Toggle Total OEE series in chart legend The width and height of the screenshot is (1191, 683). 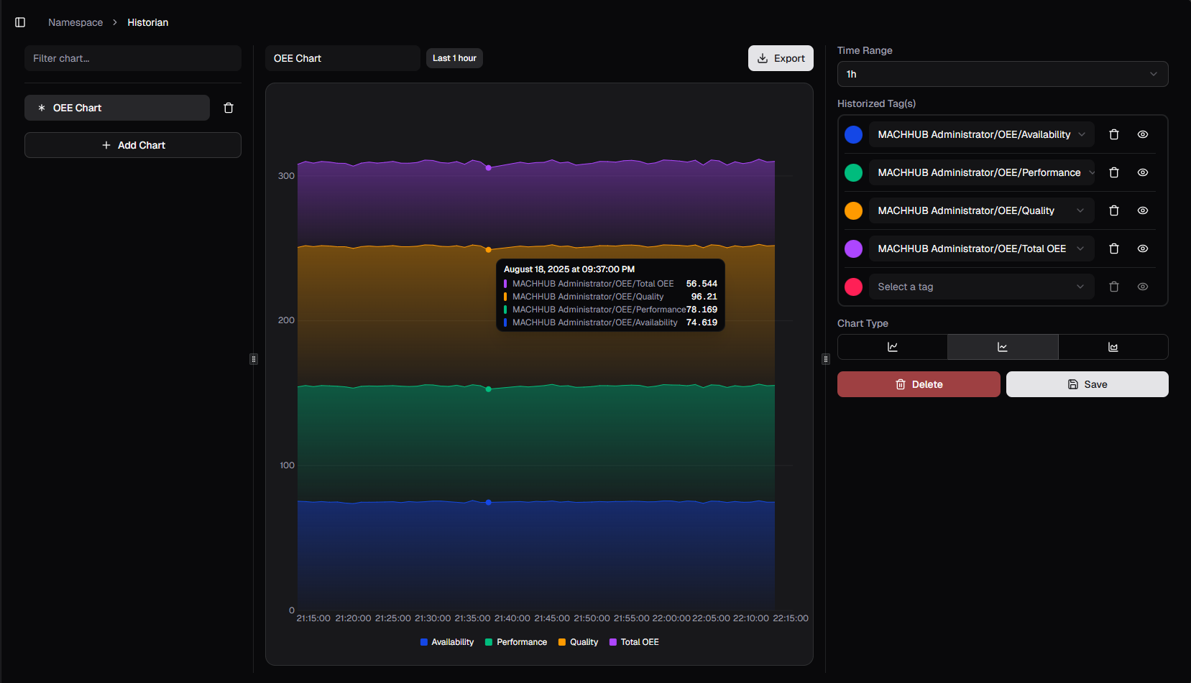point(634,642)
